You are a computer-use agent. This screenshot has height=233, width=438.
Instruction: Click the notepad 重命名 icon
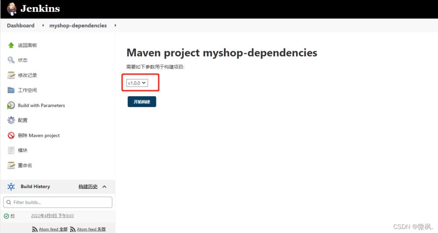pyautogui.click(x=11, y=165)
